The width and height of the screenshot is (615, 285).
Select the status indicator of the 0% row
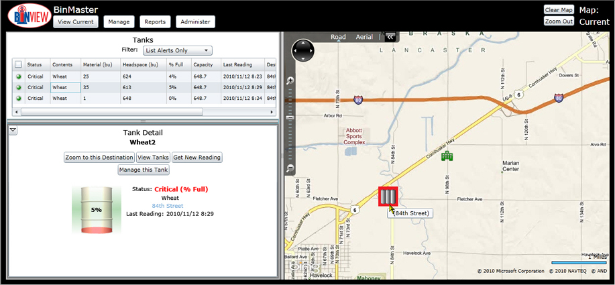[18, 98]
